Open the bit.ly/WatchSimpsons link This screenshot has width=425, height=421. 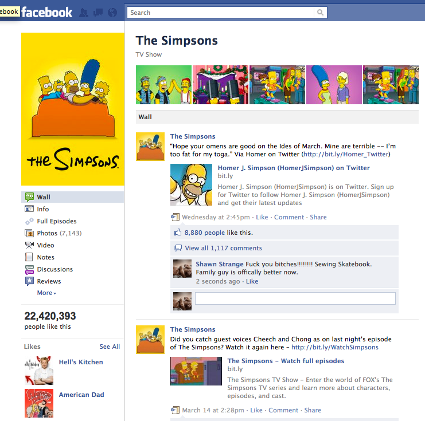pos(335,347)
